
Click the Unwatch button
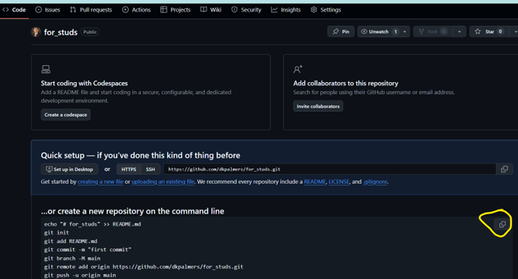[x=379, y=32]
